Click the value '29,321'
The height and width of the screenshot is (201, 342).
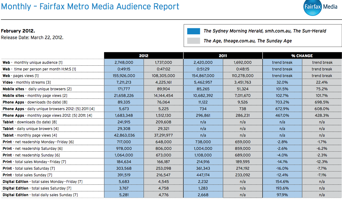point(163,129)
